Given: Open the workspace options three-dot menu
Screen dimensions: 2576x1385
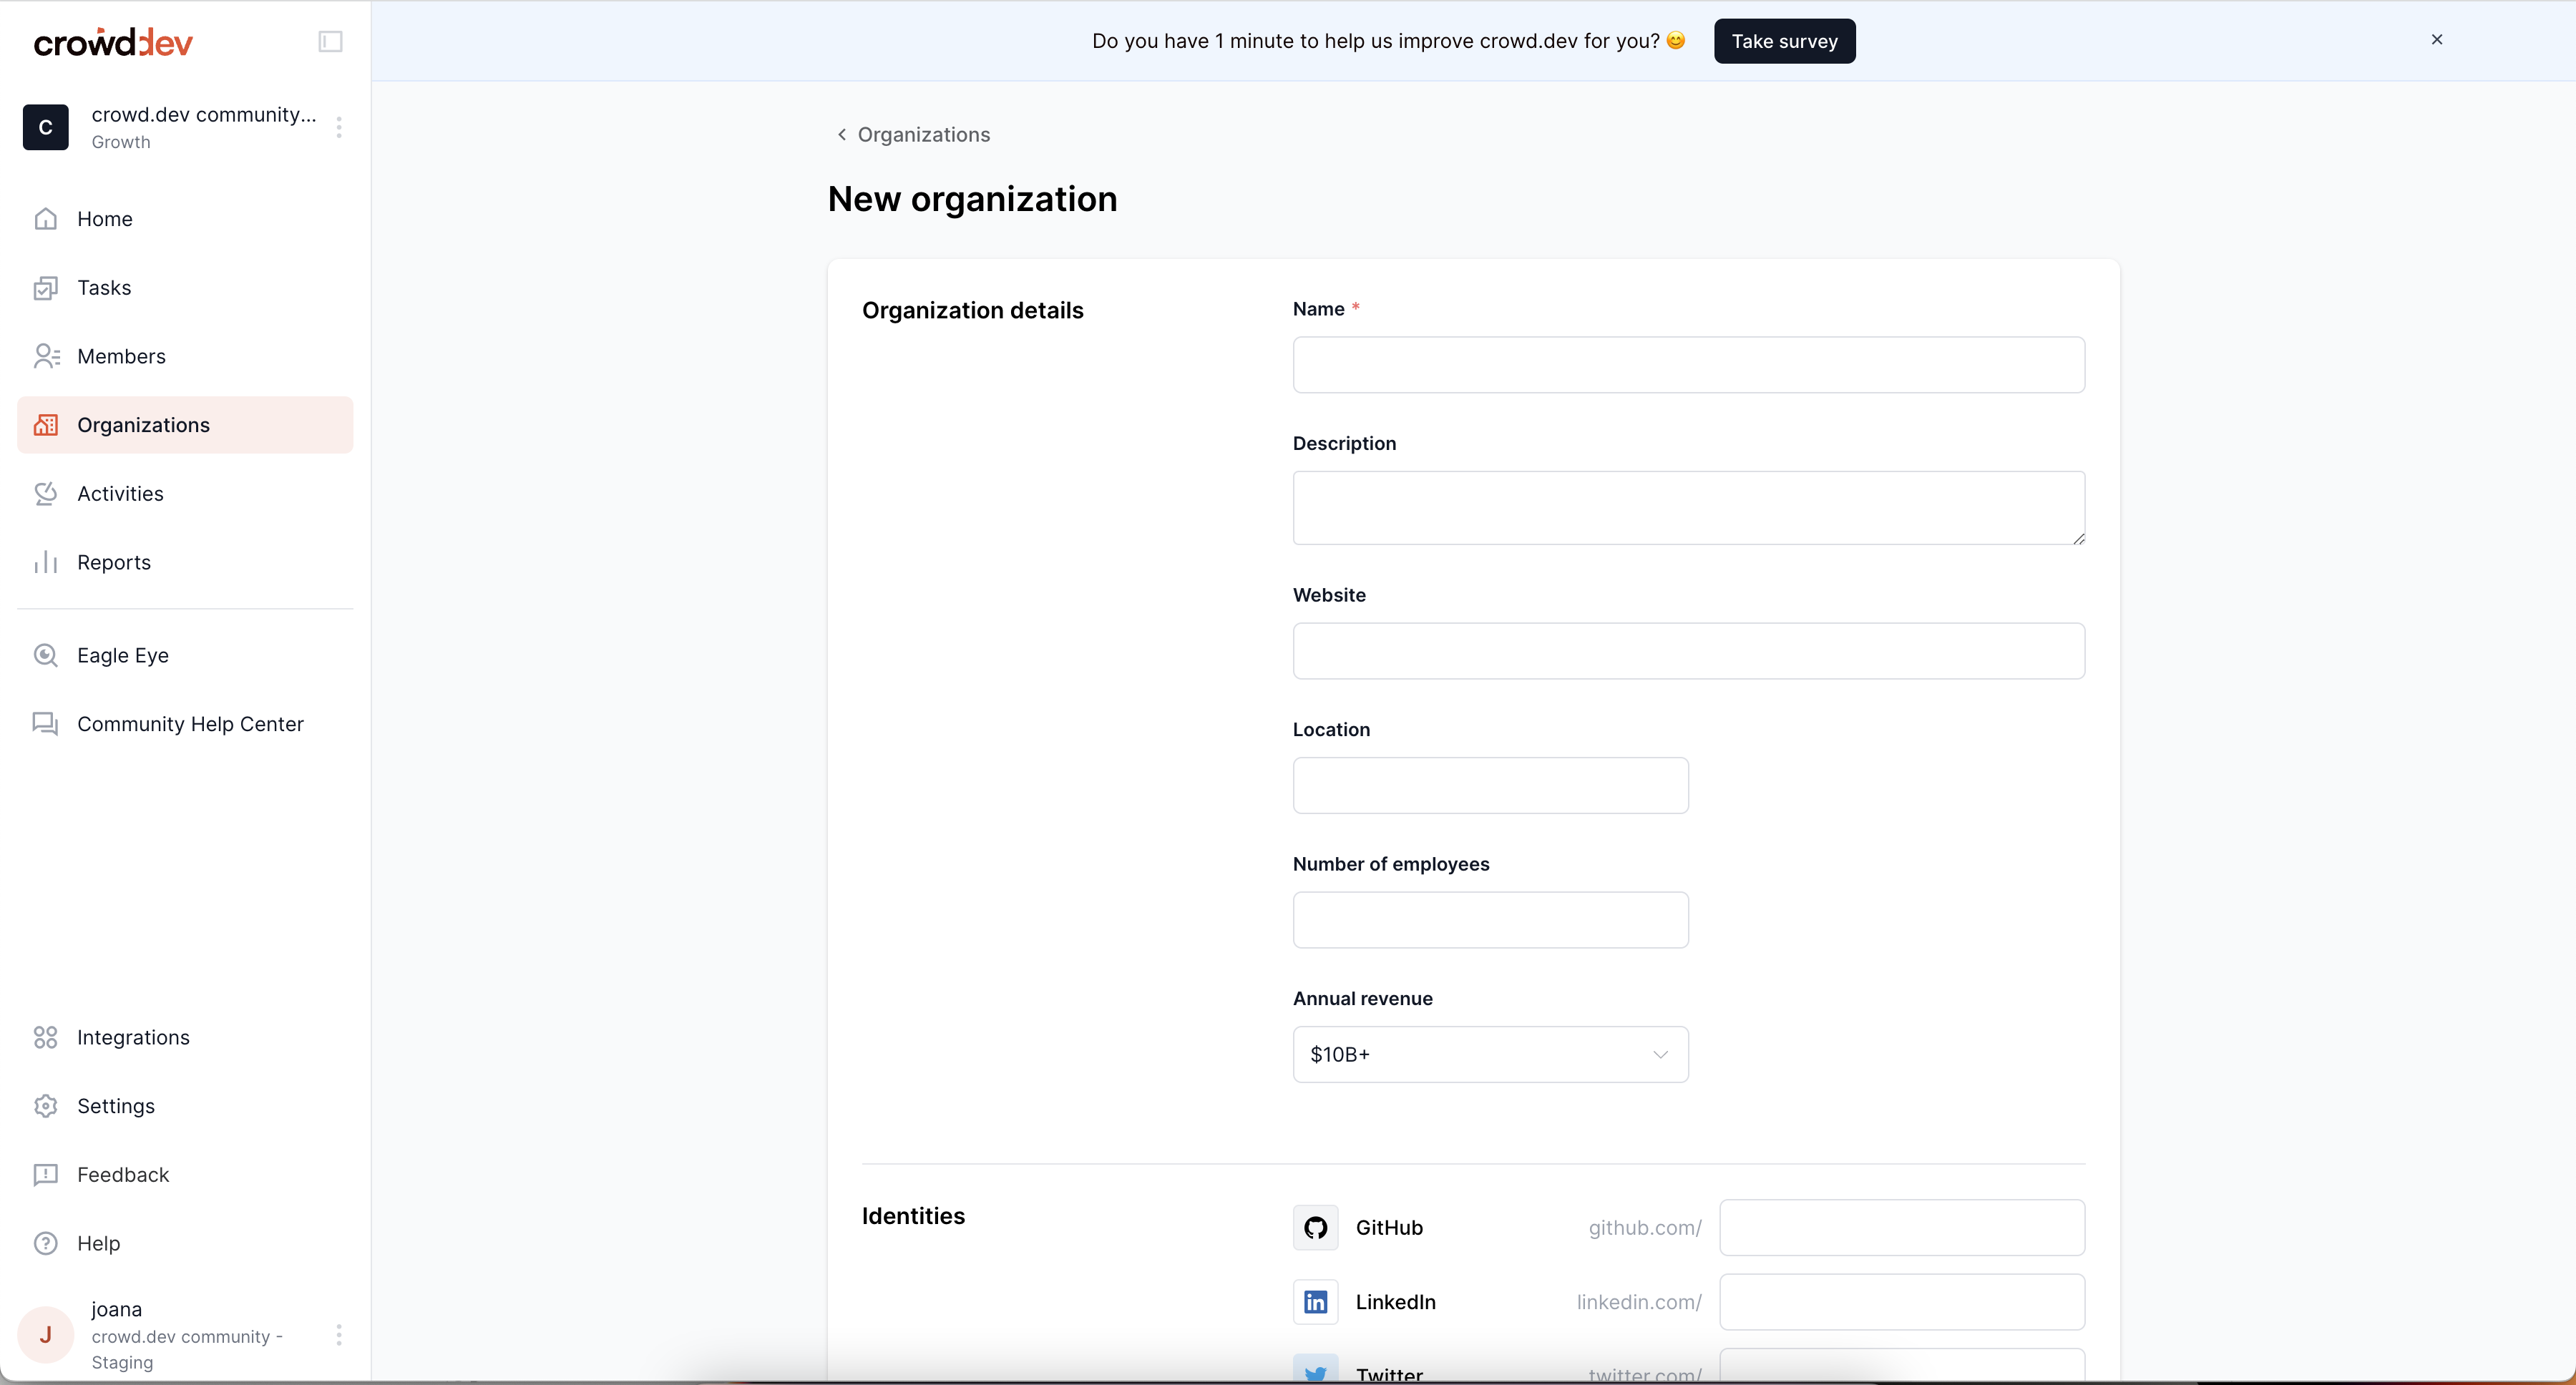Looking at the screenshot, I should [x=339, y=128].
